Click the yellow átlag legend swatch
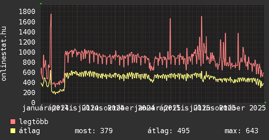Image resolution: width=269 pixels, height=140 pixels. click(13, 131)
